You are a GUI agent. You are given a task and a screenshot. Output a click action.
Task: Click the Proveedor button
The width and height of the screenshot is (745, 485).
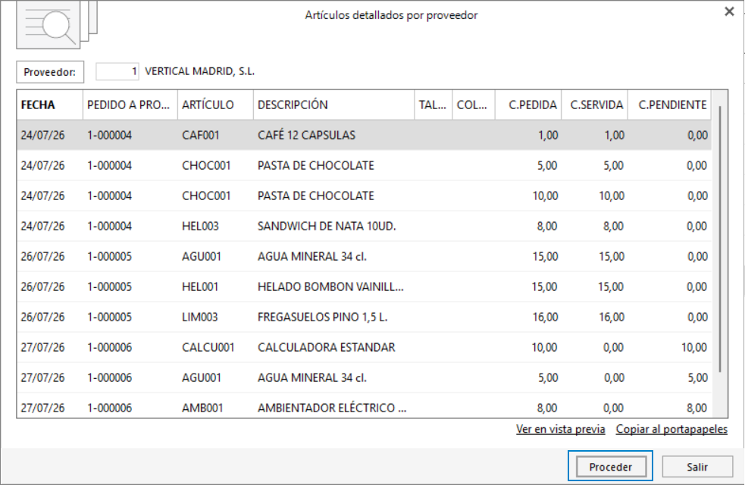tap(50, 72)
